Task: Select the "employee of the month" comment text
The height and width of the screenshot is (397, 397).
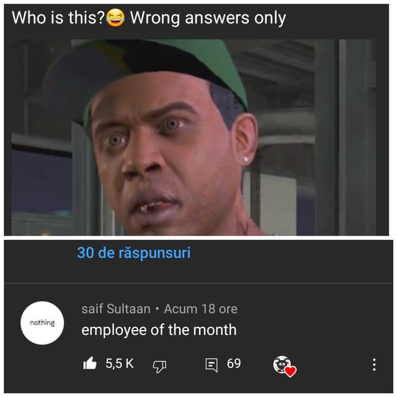Action: click(159, 330)
